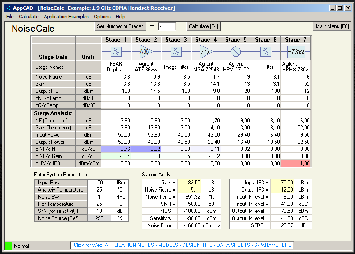Click the web Application Notes link bar
This screenshot has width=355, height=254.
[x=183, y=245]
